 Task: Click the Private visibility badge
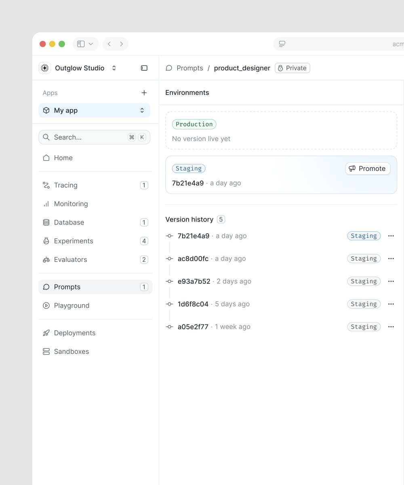coord(292,68)
